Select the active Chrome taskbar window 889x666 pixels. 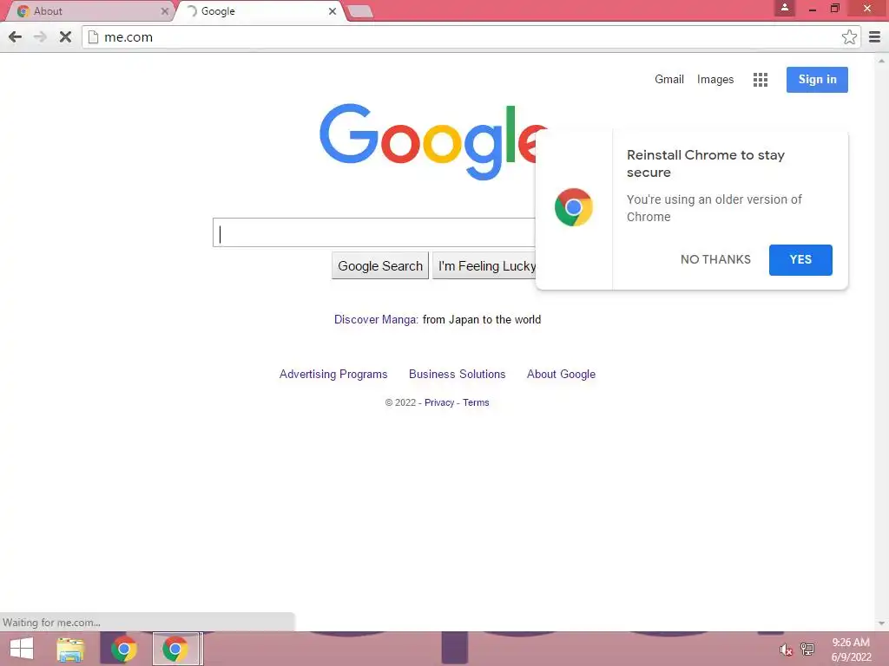coord(176,649)
